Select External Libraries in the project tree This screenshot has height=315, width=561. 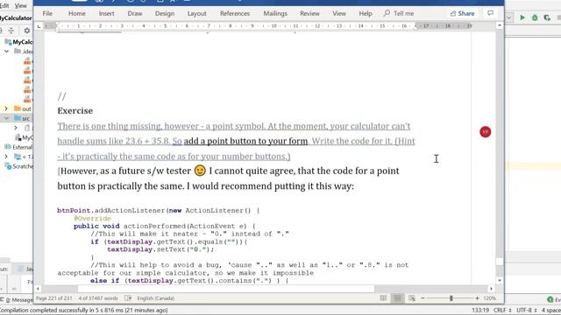click(x=18, y=147)
